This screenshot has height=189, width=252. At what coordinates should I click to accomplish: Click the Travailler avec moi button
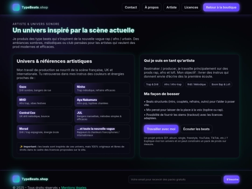161,129
